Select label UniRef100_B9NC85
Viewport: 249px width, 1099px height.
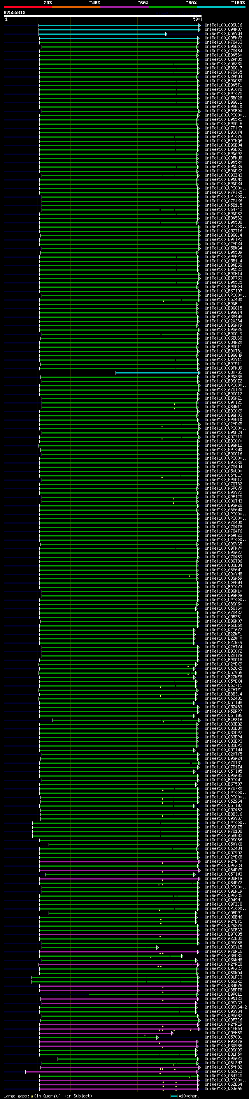[x=223, y=81]
